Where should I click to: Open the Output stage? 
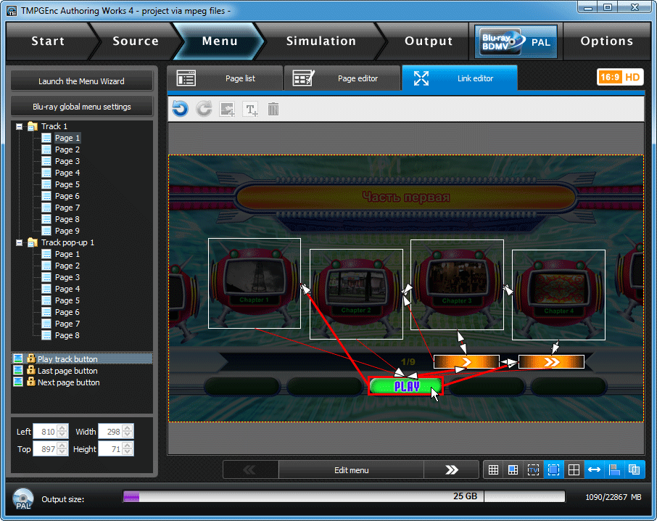click(x=429, y=41)
